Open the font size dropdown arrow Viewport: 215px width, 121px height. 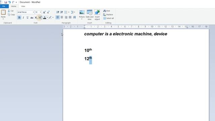[41, 12]
